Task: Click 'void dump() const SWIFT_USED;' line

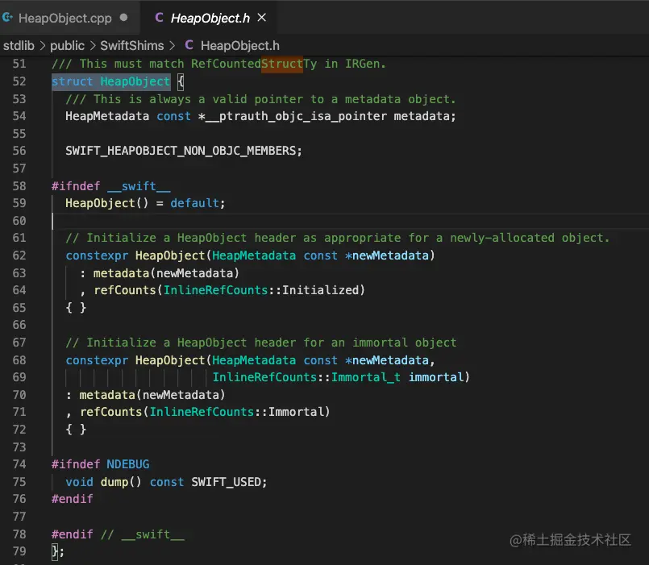Action: (x=166, y=482)
